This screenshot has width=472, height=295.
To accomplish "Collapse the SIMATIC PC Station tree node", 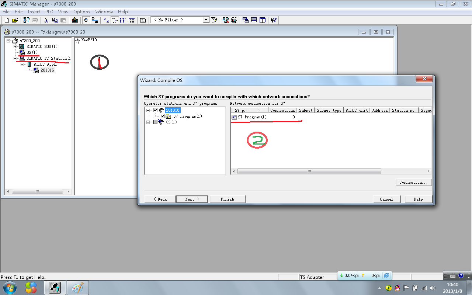I will [15, 58].
